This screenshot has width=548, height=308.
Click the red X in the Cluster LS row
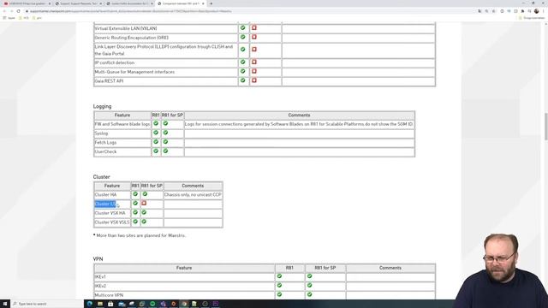(x=144, y=204)
